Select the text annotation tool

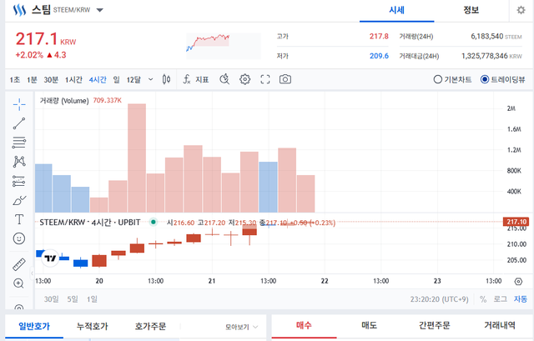point(19,219)
